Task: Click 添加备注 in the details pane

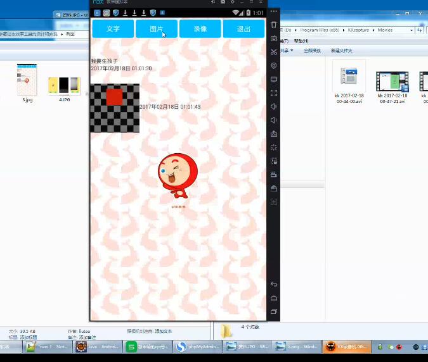Action: coord(88,337)
